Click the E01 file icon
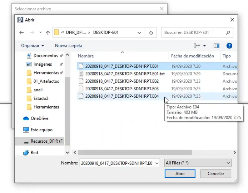Screen dimensions: 248x193 (81, 66)
